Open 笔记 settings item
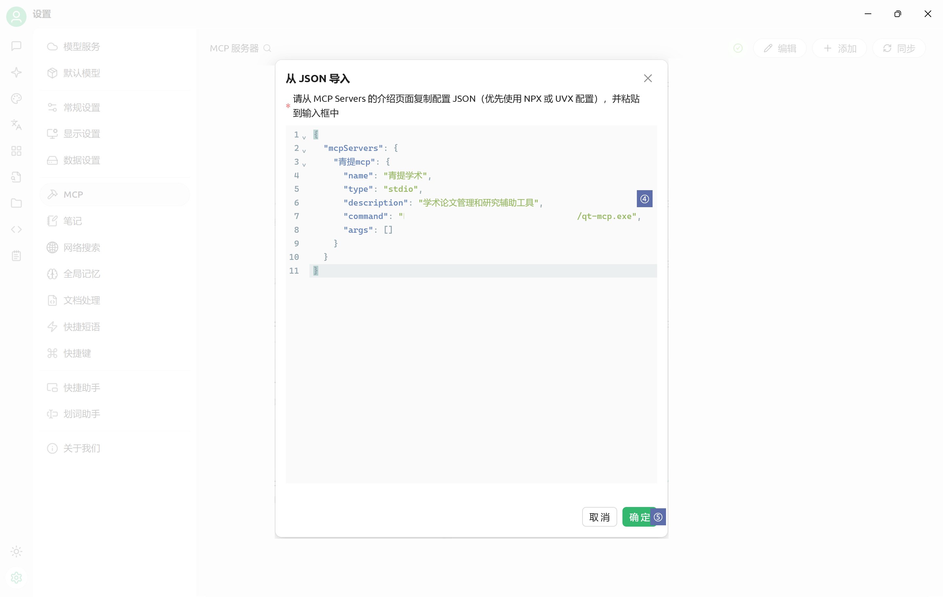The image size is (943, 597). click(115, 221)
